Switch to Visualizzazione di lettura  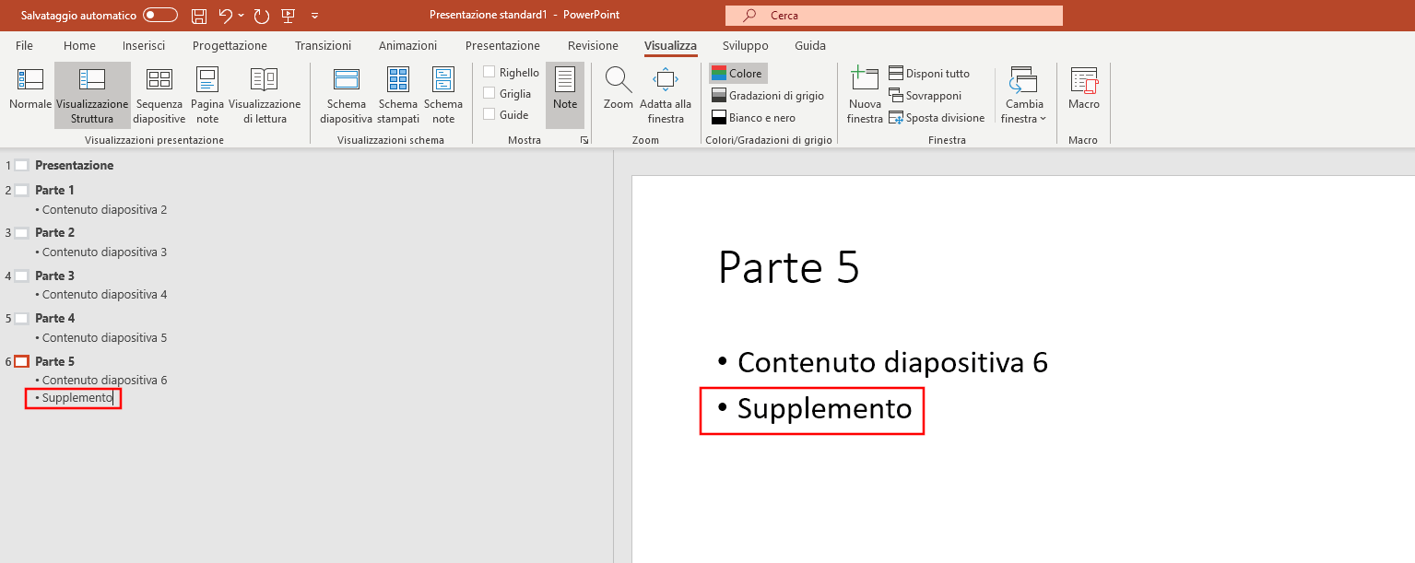[265, 95]
